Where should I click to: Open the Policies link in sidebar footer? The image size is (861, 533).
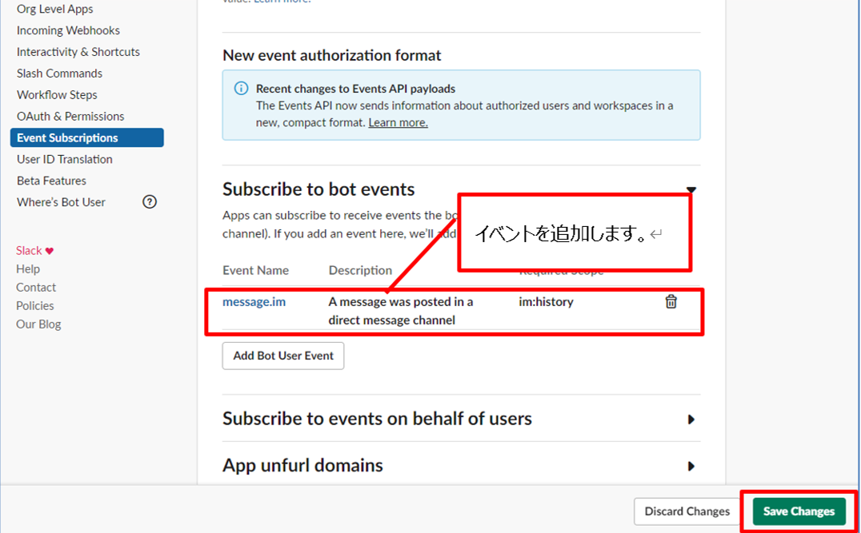(35, 306)
